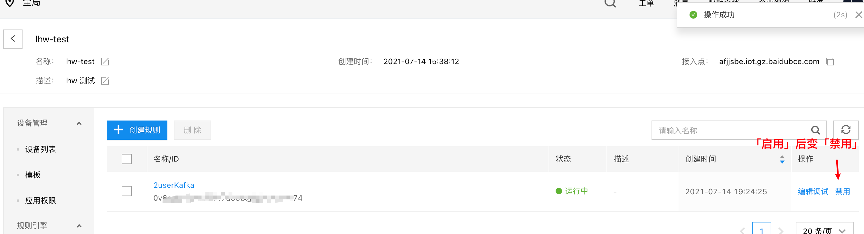Edit the name lhw-test pencil icon

105,62
